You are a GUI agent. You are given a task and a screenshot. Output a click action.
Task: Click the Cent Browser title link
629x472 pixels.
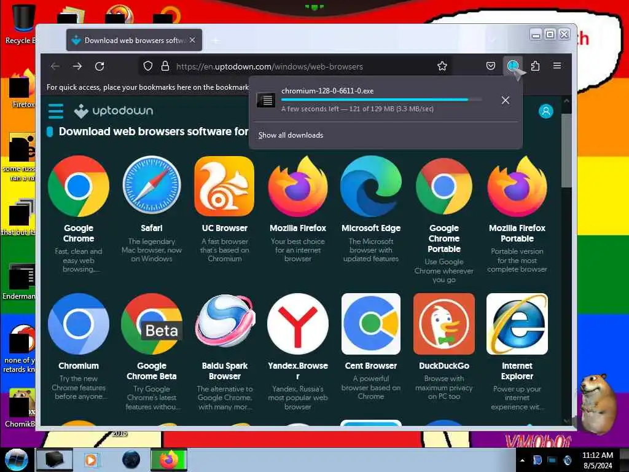pyautogui.click(x=371, y=366)
